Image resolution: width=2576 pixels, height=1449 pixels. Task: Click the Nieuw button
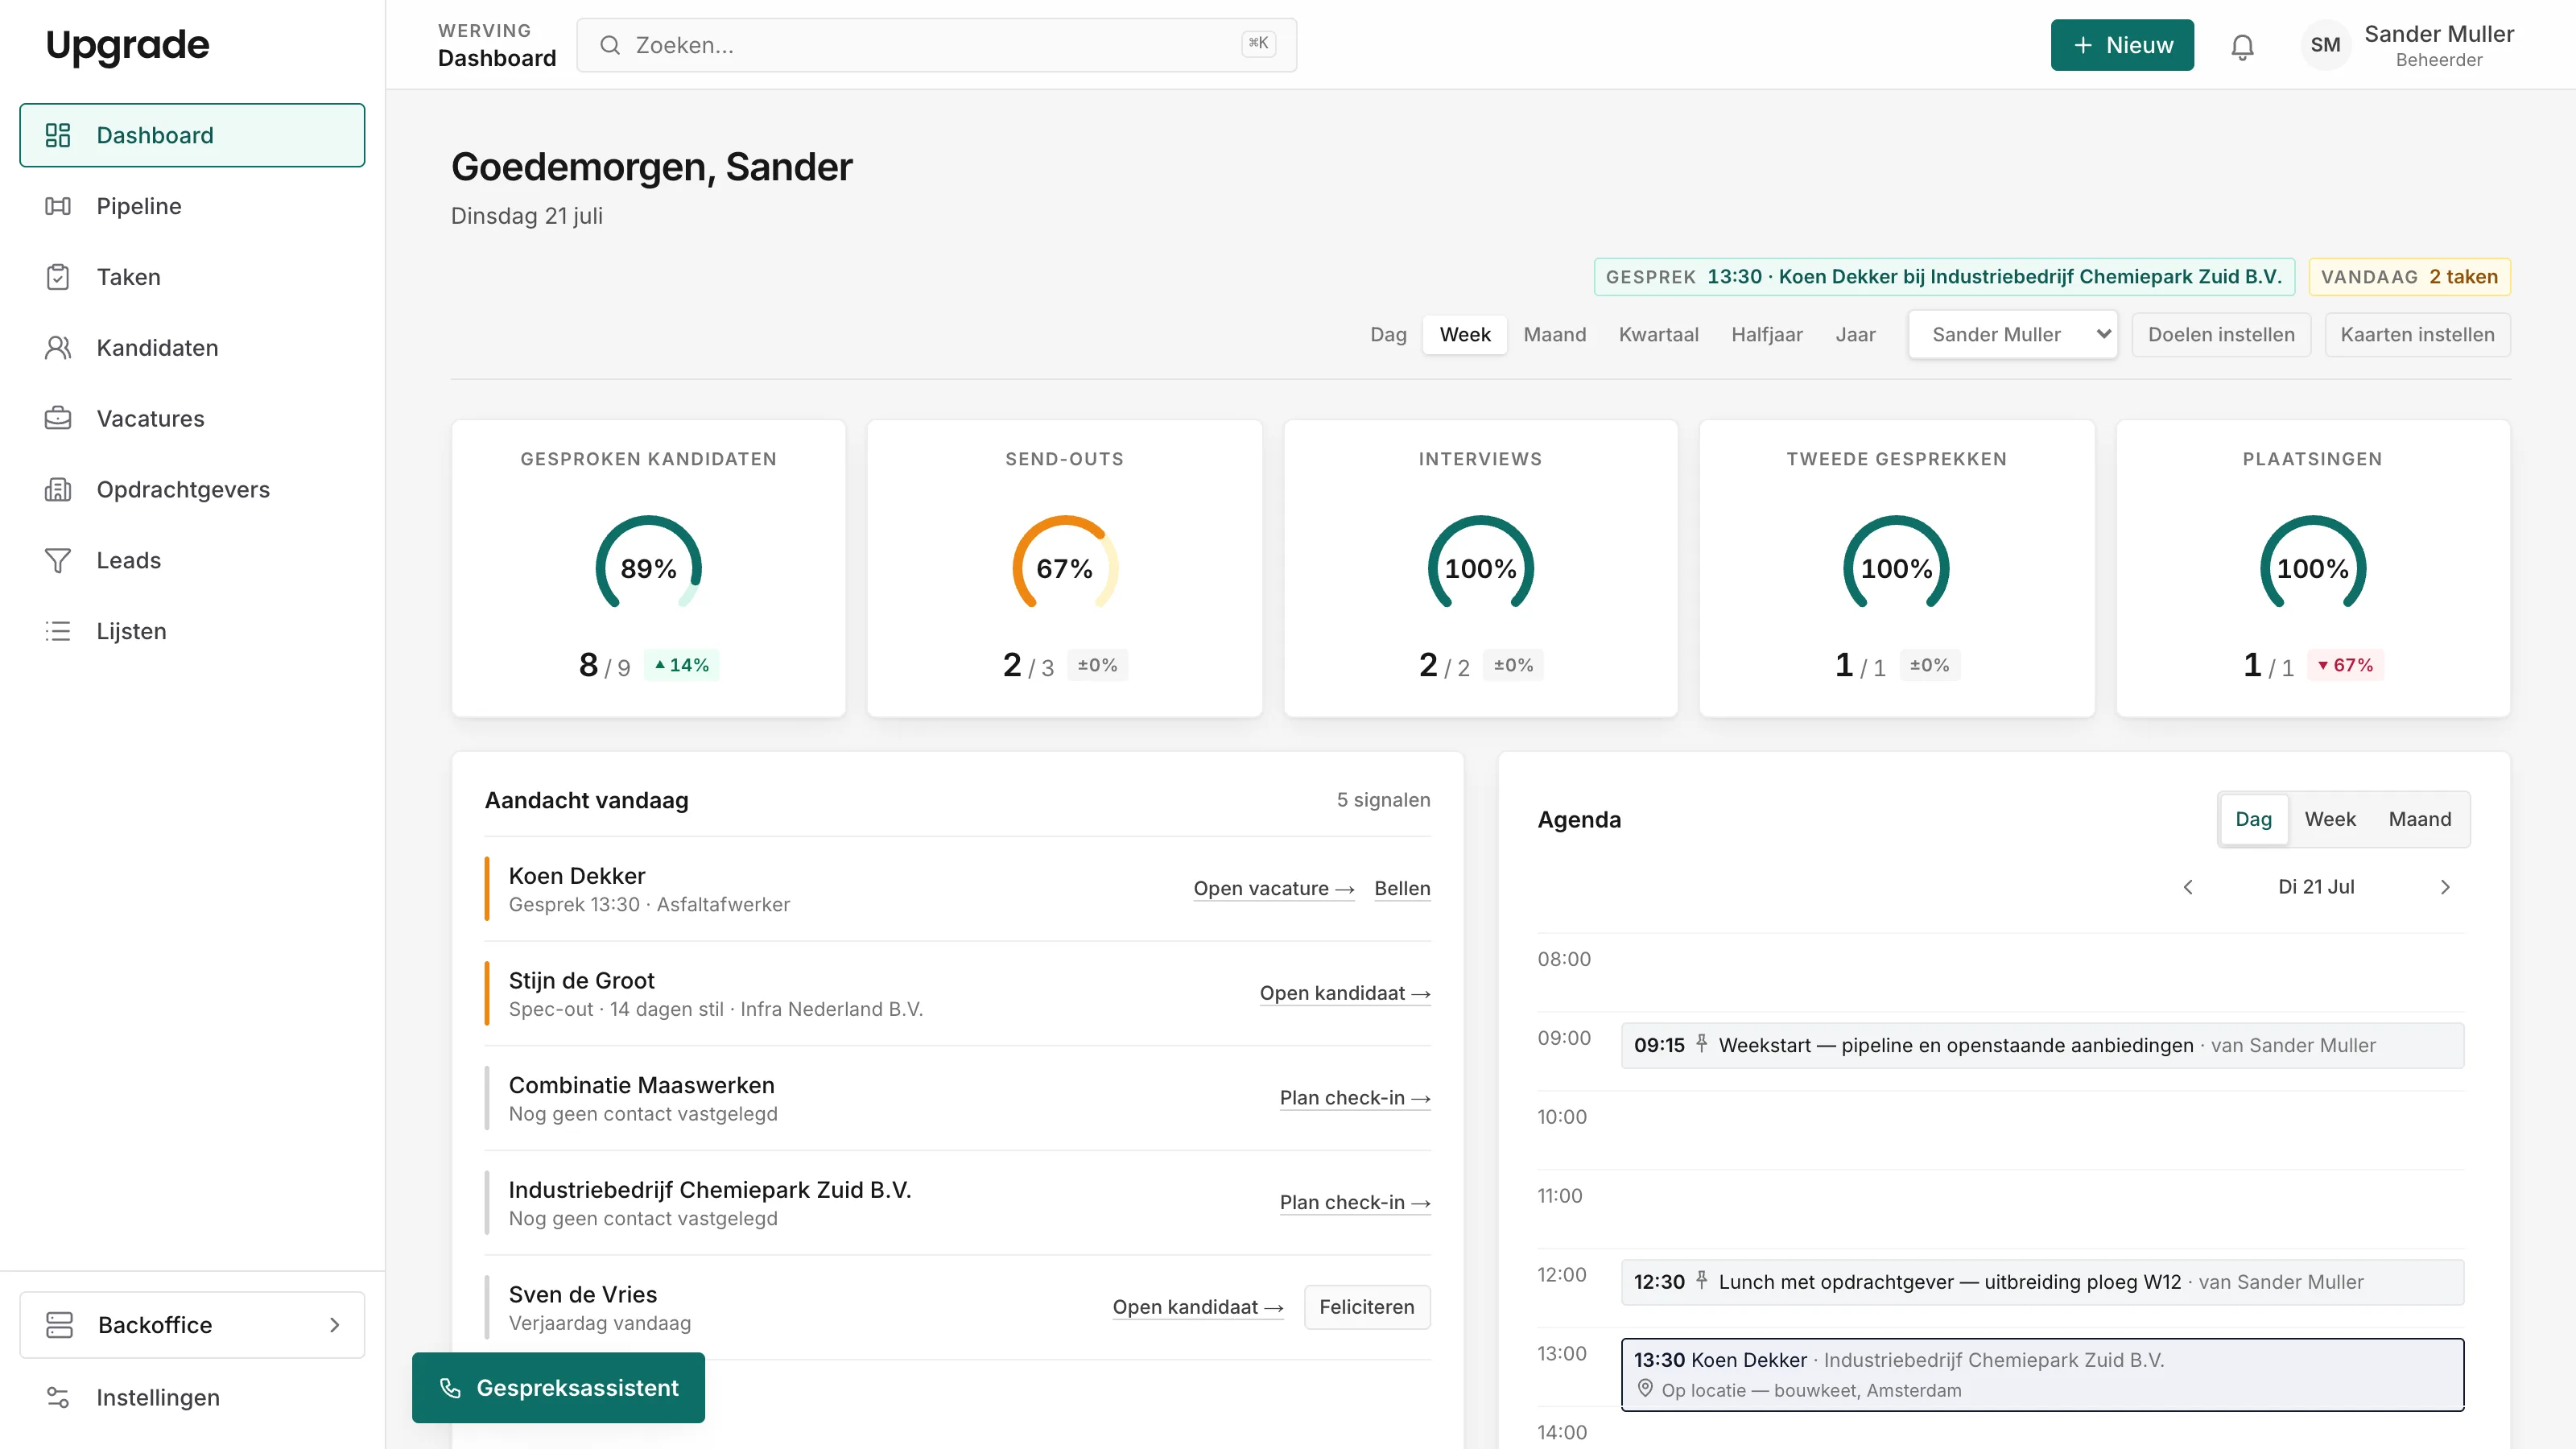point(2122,45)
